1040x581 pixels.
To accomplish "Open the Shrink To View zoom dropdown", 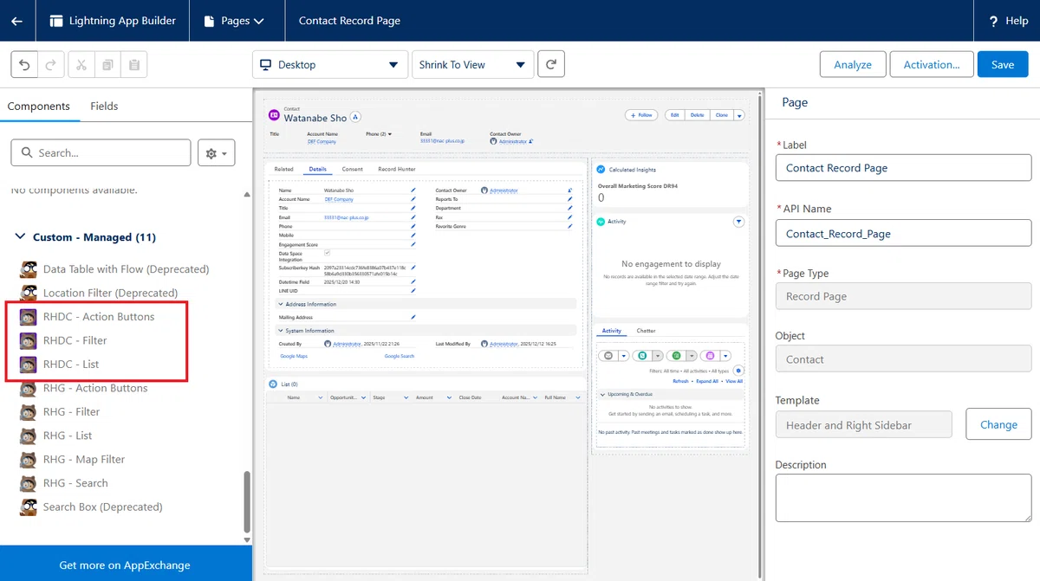I will [472, 65].
